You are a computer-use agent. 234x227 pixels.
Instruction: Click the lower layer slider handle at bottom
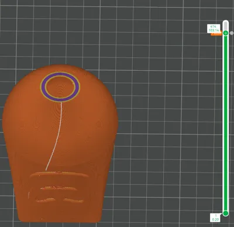point(226,213)
